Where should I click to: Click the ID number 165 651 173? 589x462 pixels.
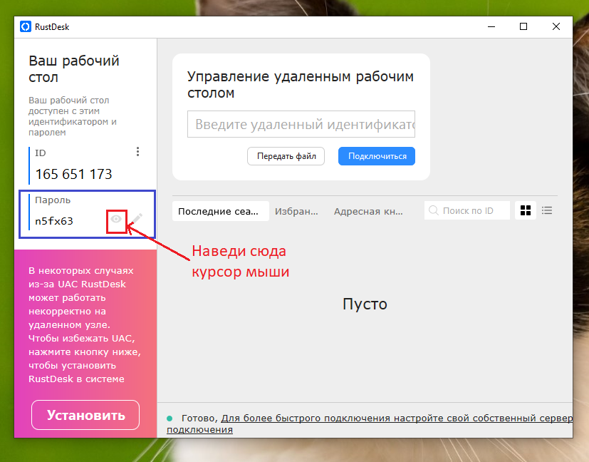(73, 174)
